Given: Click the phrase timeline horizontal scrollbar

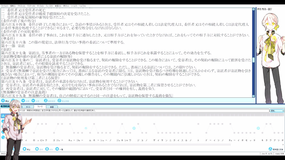Looking at the screenshot, I should click(x=125, y=145).
